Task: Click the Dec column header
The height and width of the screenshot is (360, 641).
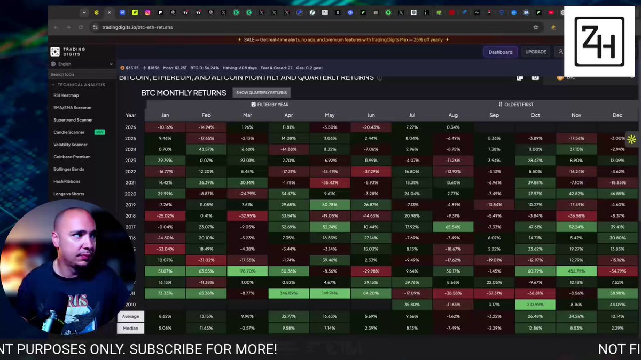Action: point(617,115)
